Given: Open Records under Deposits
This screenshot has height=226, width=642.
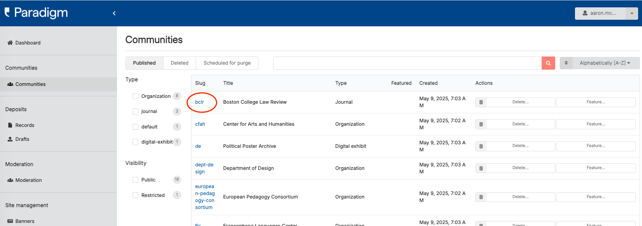Looking at the screenshot, I should [59, 125].
